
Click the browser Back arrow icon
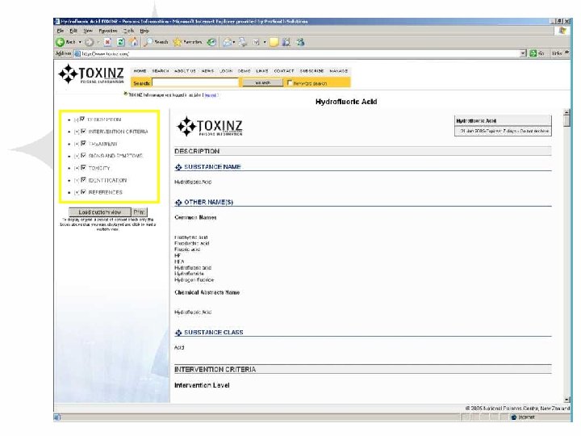pyautogui.click(x=60, y=42)
